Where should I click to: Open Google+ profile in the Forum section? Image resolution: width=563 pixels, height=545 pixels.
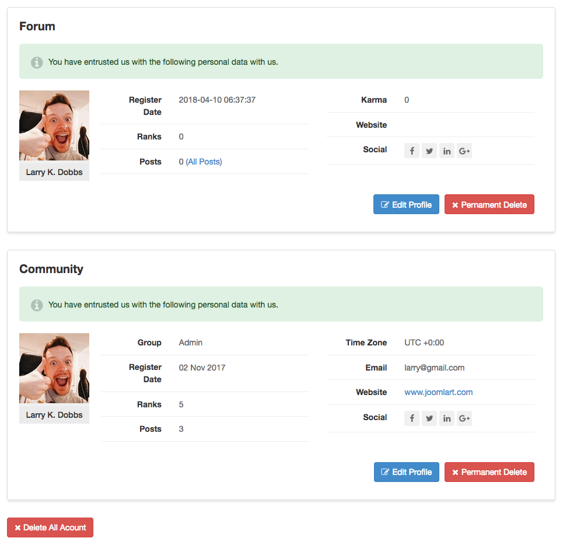click(464, 151)
